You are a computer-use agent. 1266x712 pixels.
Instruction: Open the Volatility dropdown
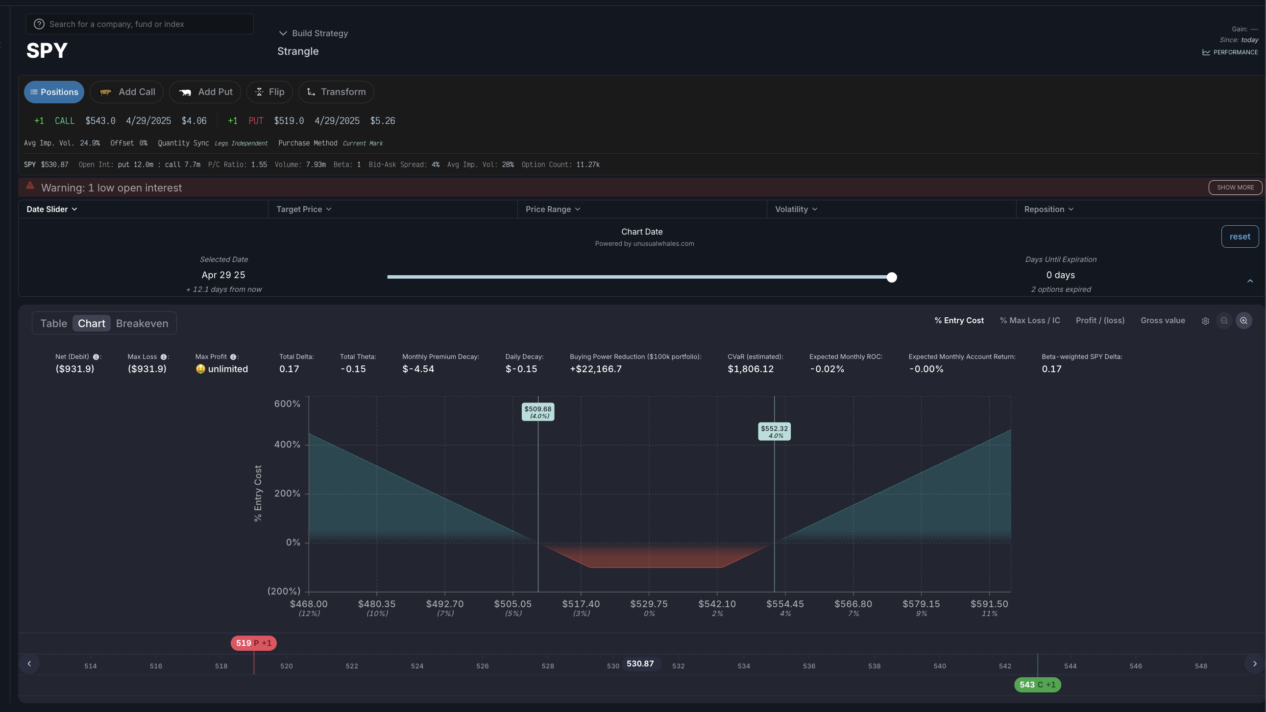coord(796,209)
